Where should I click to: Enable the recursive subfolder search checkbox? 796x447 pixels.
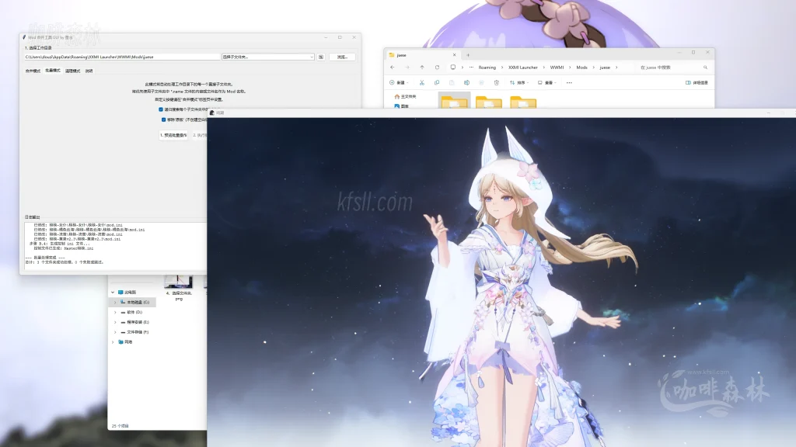coord(161,110)
